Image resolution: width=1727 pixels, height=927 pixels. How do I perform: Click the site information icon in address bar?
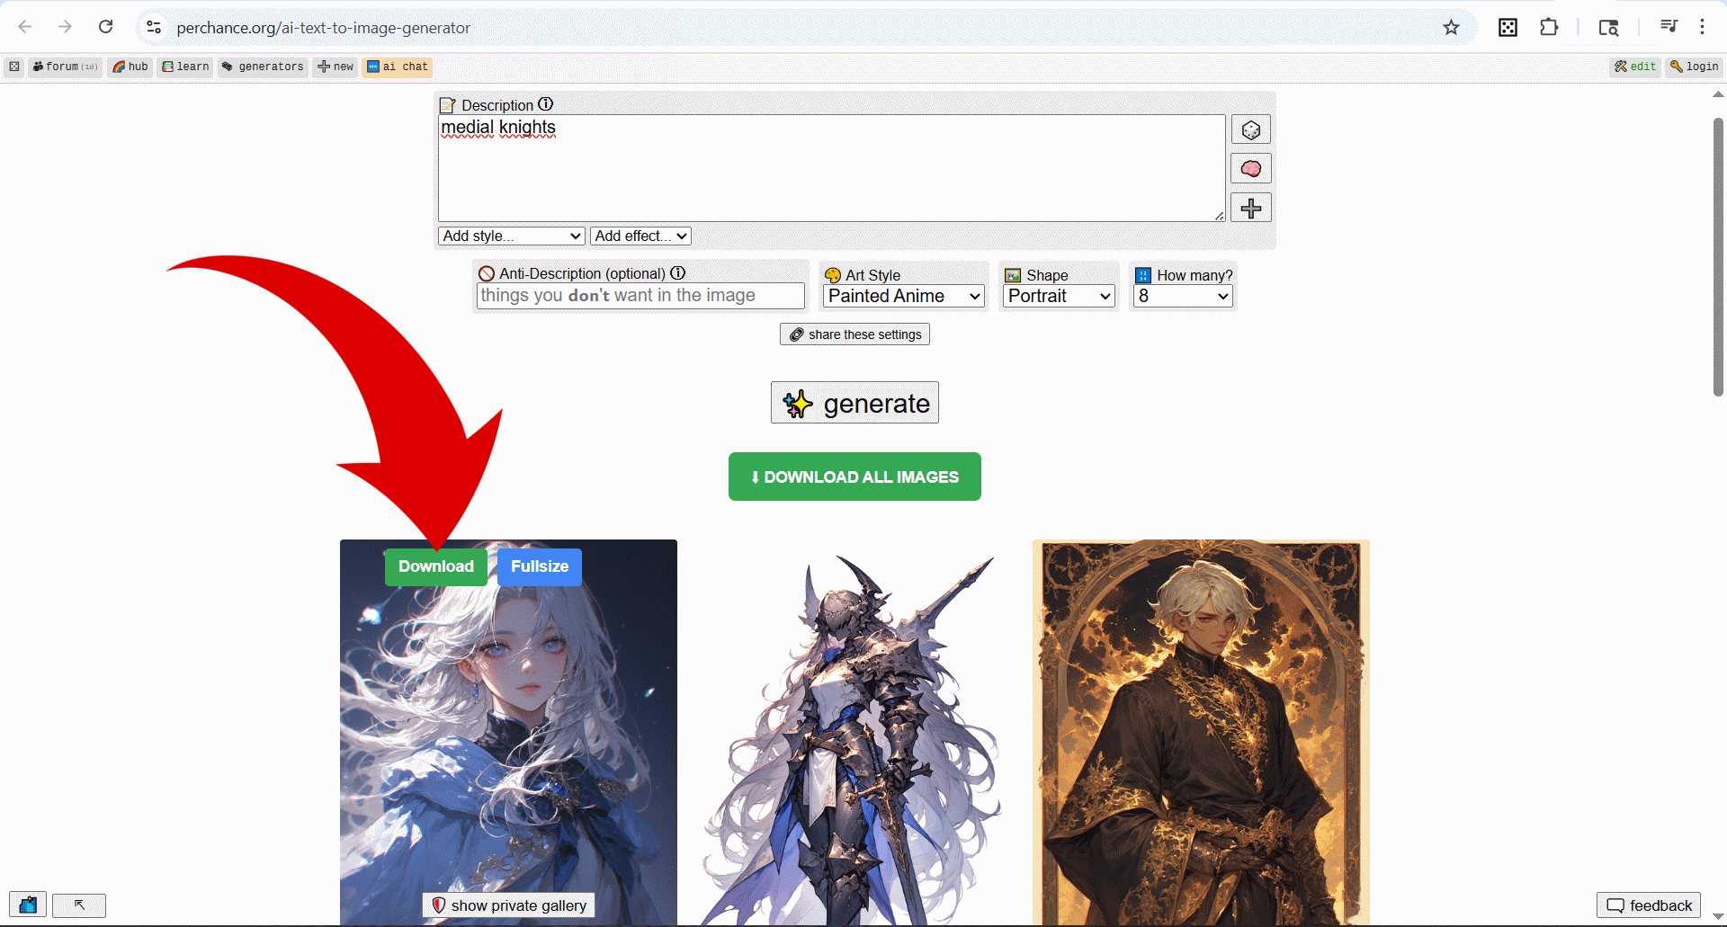pos(155,27)
